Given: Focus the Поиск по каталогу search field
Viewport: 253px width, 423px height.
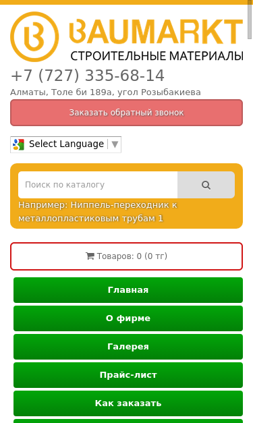Looking at the screenshot, I should point(98,185).
